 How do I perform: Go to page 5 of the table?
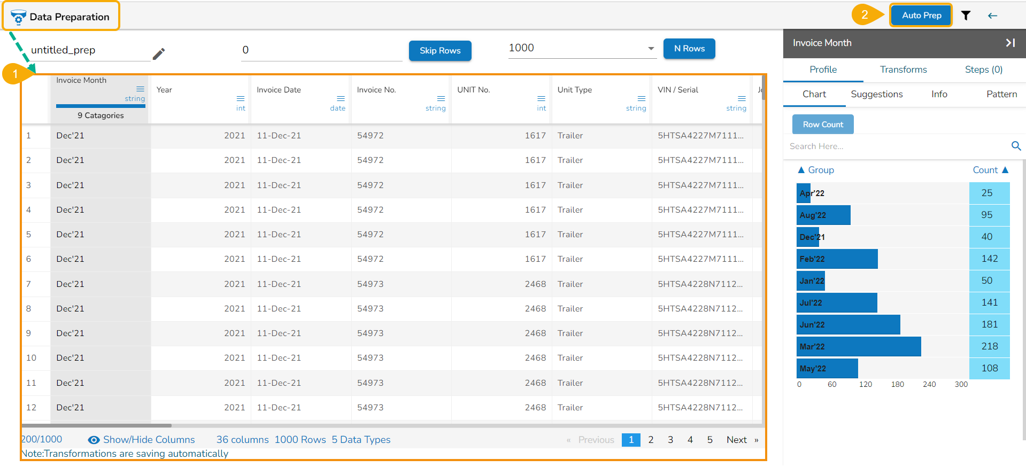tap(709, 440)
